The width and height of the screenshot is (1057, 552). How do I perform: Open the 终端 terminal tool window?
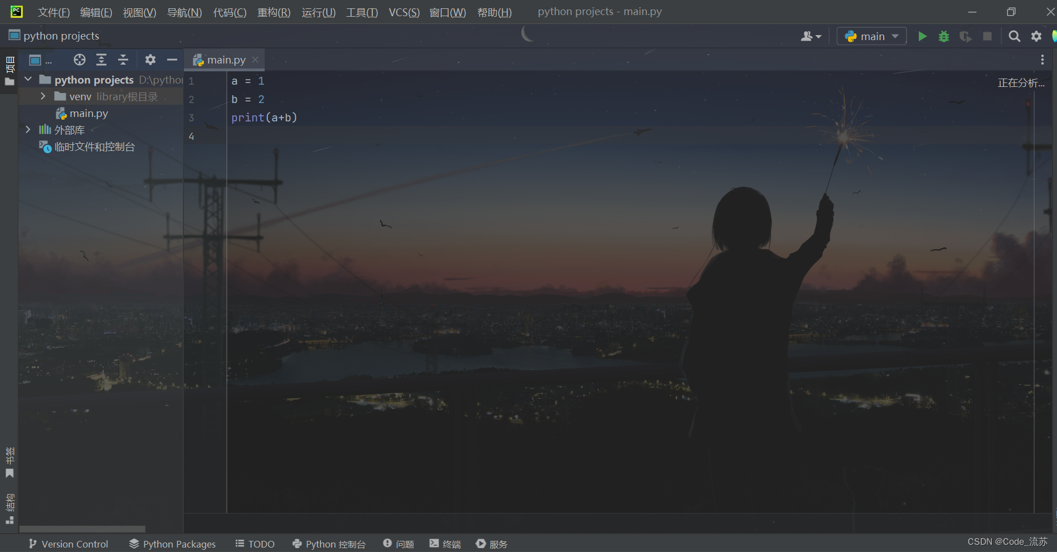click(x=445, y=544)
